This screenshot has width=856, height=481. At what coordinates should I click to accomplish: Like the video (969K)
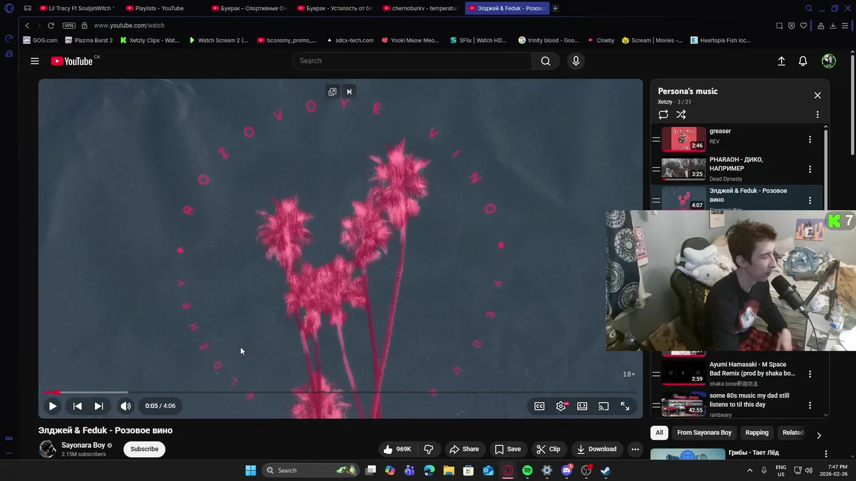(x=397, y=449)
